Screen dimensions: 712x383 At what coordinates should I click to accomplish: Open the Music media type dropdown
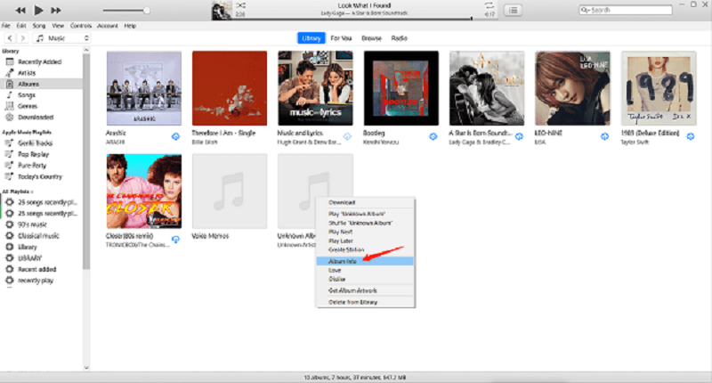tap(61, 38)
